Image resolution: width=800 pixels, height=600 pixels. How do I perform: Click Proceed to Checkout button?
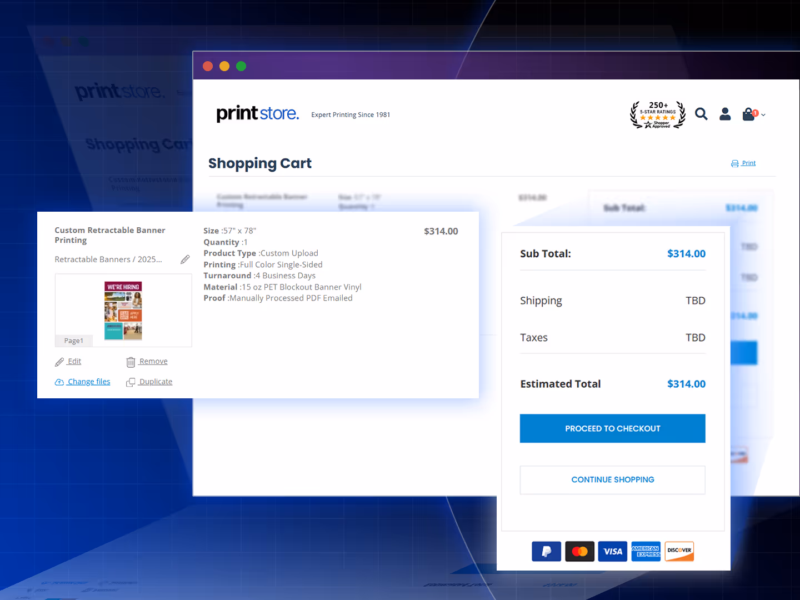[x=613, y=428]
